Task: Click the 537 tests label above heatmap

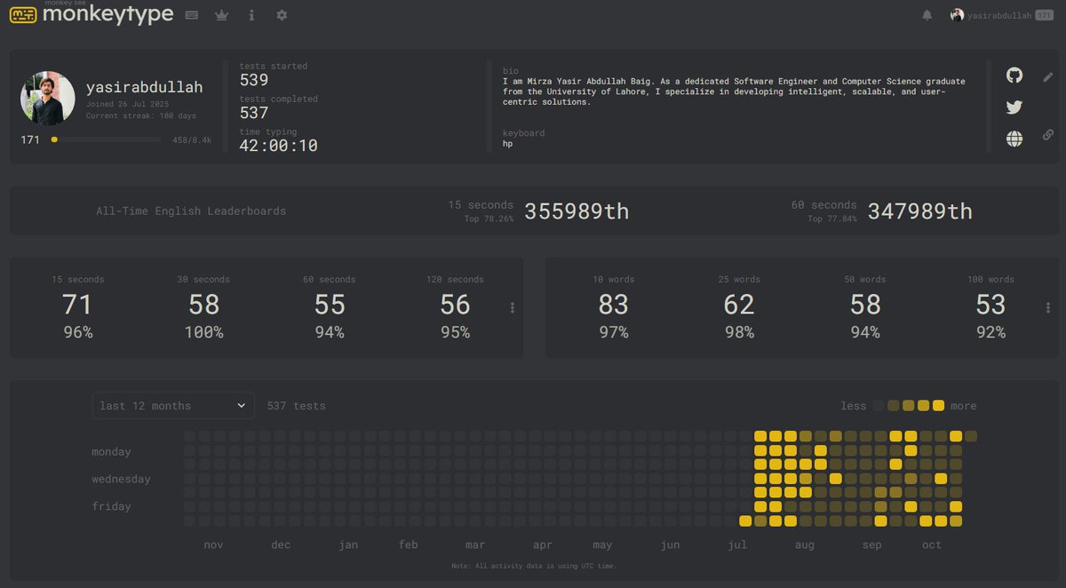Action: tap(297, 406)
